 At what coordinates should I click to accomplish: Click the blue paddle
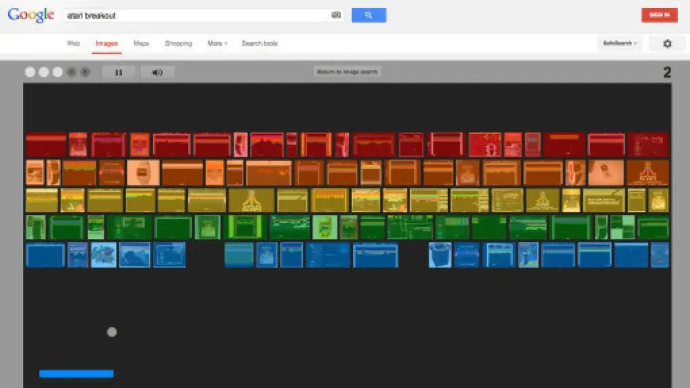(x=76, y=373)
